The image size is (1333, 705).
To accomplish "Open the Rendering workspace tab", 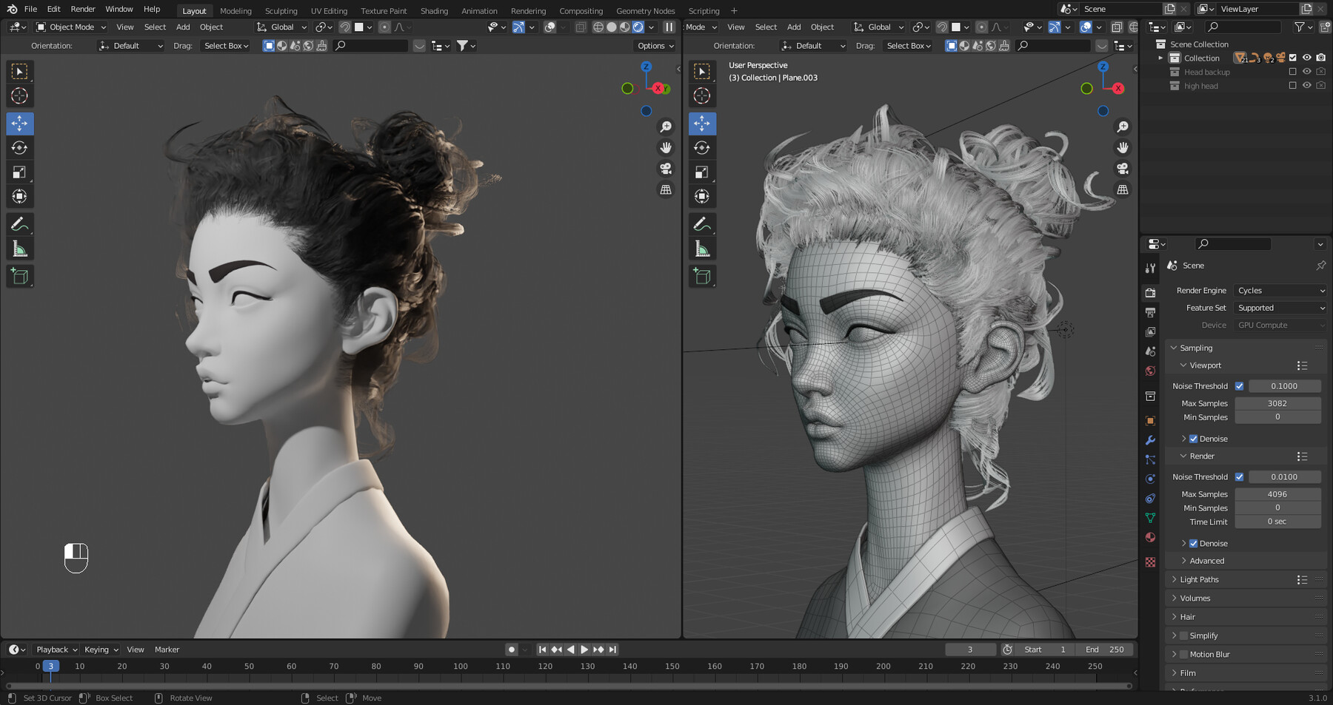I will 528,10.
